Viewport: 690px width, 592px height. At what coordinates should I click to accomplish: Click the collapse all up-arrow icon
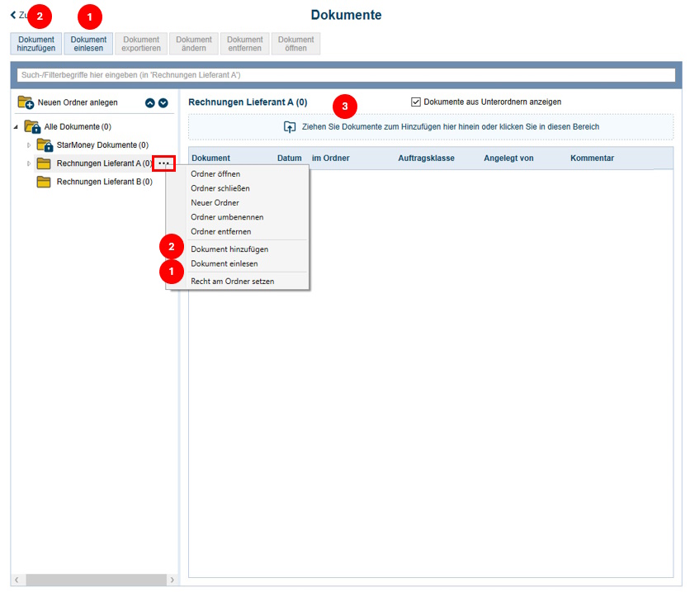click(150, 103)
